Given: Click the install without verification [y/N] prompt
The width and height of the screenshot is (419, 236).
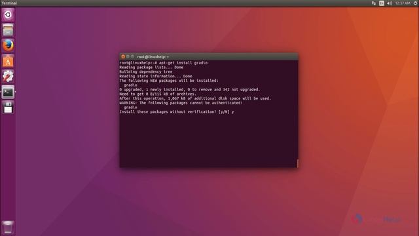Looking at the screenshot, I should tap(177, 112).
